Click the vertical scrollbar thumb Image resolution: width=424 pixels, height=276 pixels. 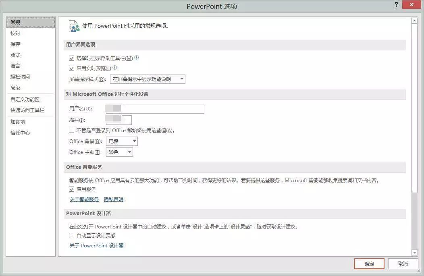[414, 108]
